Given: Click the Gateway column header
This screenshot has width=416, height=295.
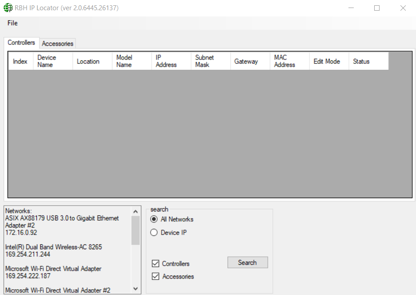Looking at the screenshot, I should coord(250,61).
